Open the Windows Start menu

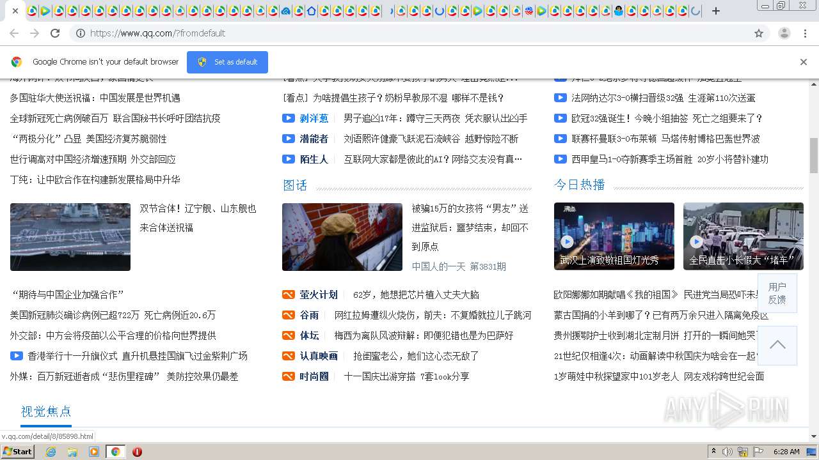click(17, 451)
